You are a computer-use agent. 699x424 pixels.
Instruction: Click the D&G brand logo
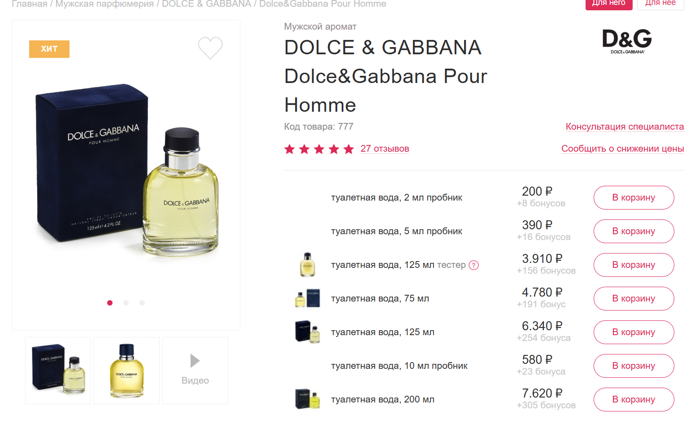[x=627, y=41]
